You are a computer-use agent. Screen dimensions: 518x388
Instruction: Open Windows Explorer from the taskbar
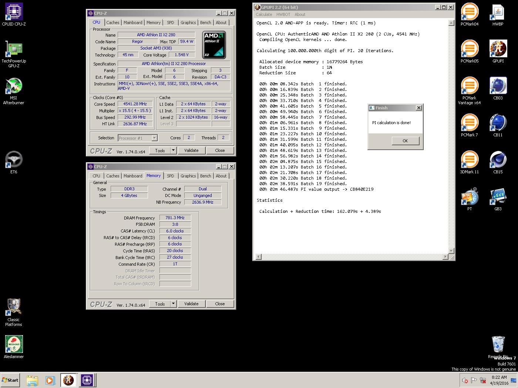click(x=32, y=380)
